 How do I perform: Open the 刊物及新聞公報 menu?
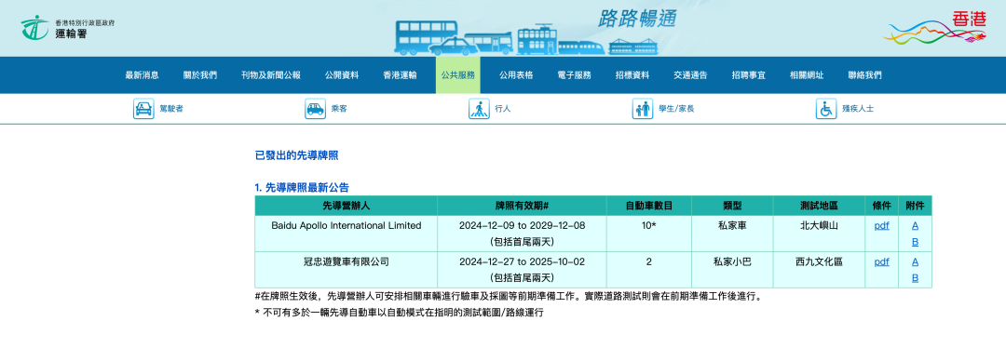[271, 75]
